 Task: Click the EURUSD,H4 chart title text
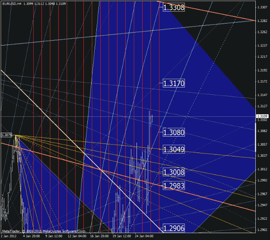(x=12, y=3)
